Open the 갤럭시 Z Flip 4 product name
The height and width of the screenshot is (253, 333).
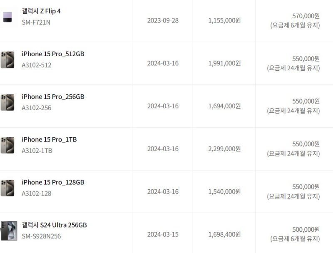41,11
